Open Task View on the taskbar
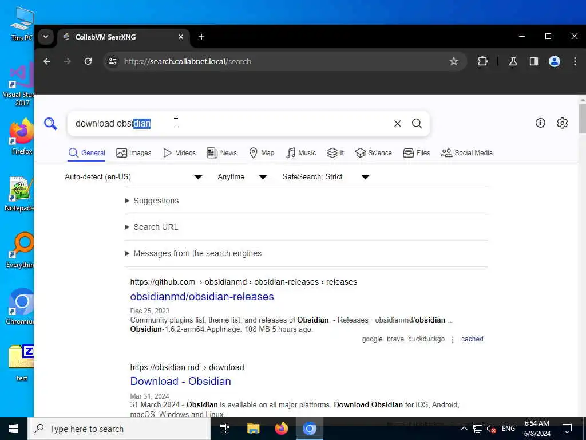 point(224,429)
